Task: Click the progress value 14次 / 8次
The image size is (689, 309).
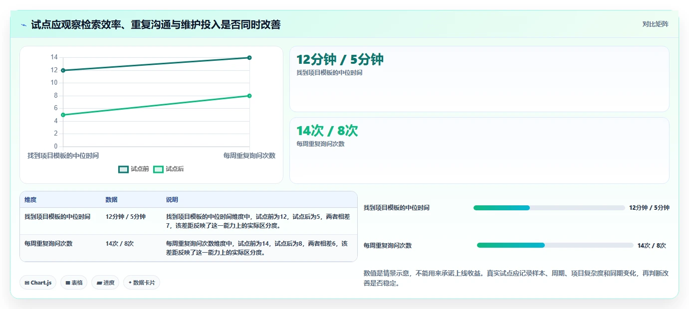Action: 652,245
